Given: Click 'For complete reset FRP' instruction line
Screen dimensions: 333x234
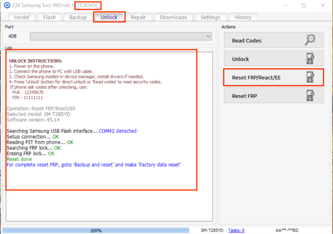Looking at the screenshot, I should tap(94, 165).
